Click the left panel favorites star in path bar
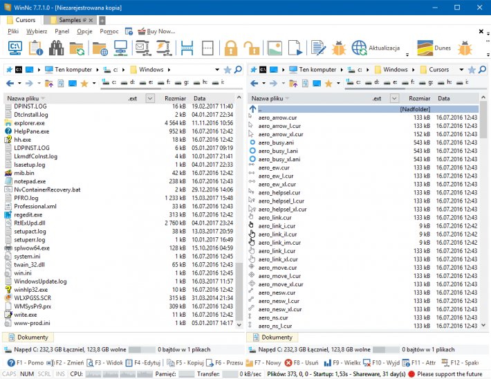 (x=228, y=70)
